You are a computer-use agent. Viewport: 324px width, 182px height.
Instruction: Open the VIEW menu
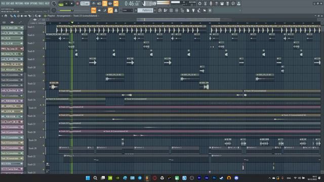point(27,4)
